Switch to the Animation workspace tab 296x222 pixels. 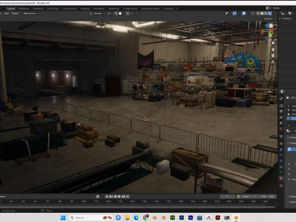(99, 9)
